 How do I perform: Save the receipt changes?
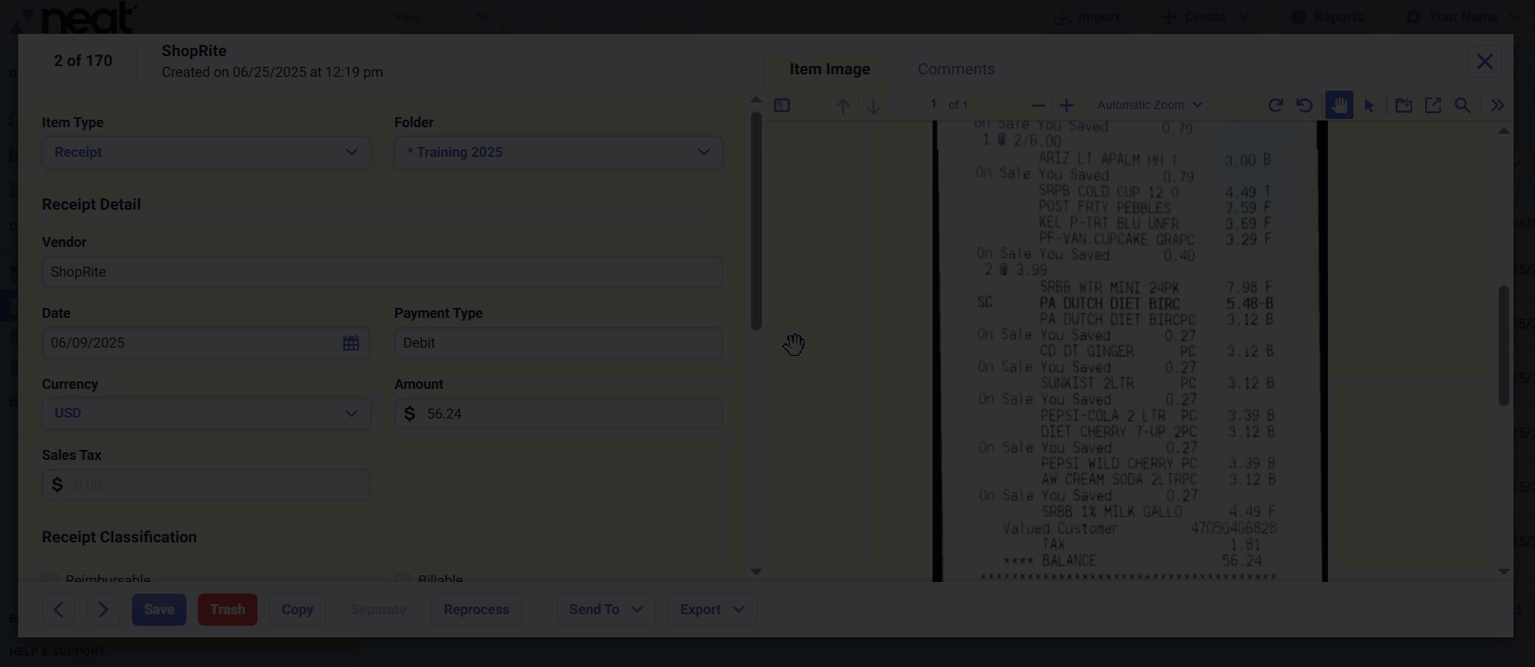click(x=159, y=609)
